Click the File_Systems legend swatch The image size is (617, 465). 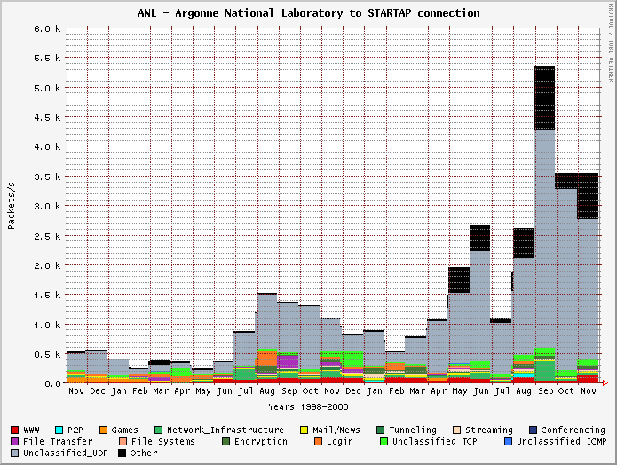(123, 441)
